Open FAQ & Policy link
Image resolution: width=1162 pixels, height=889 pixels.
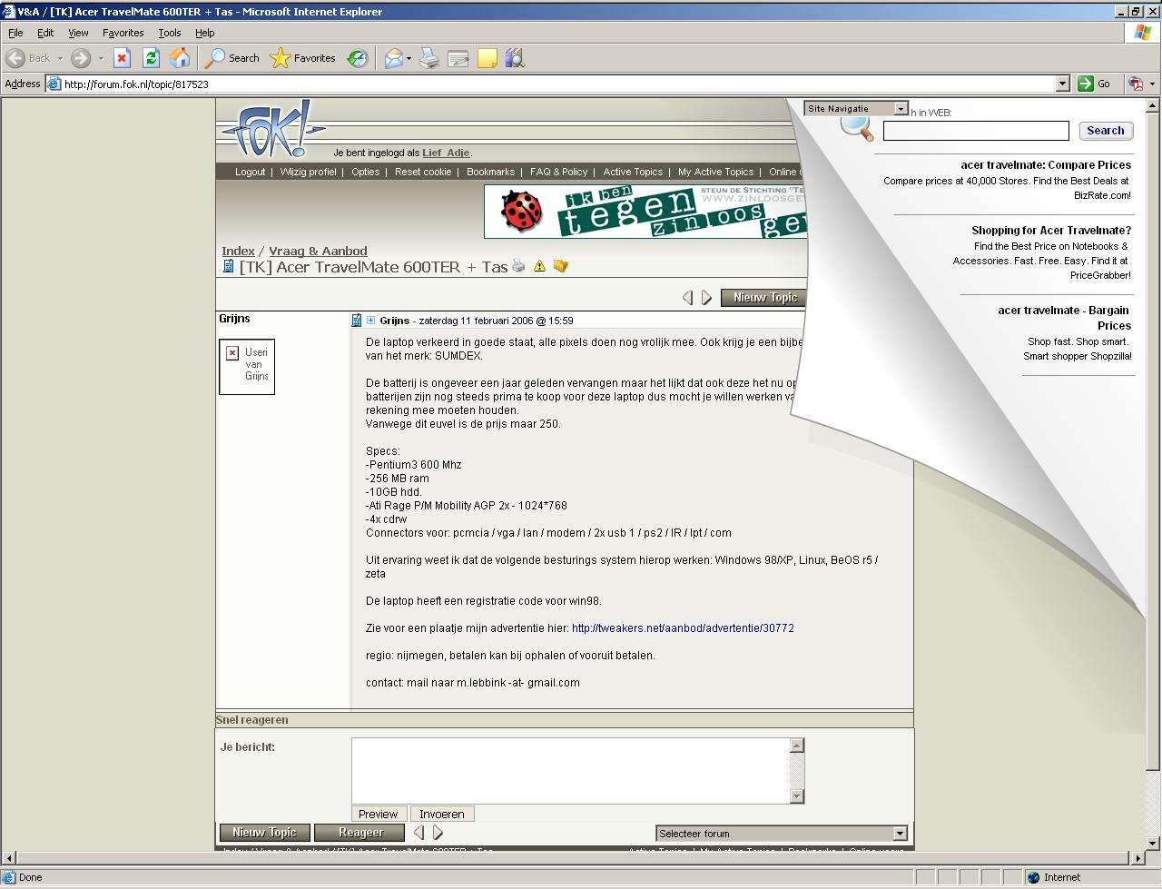[558, 172]
